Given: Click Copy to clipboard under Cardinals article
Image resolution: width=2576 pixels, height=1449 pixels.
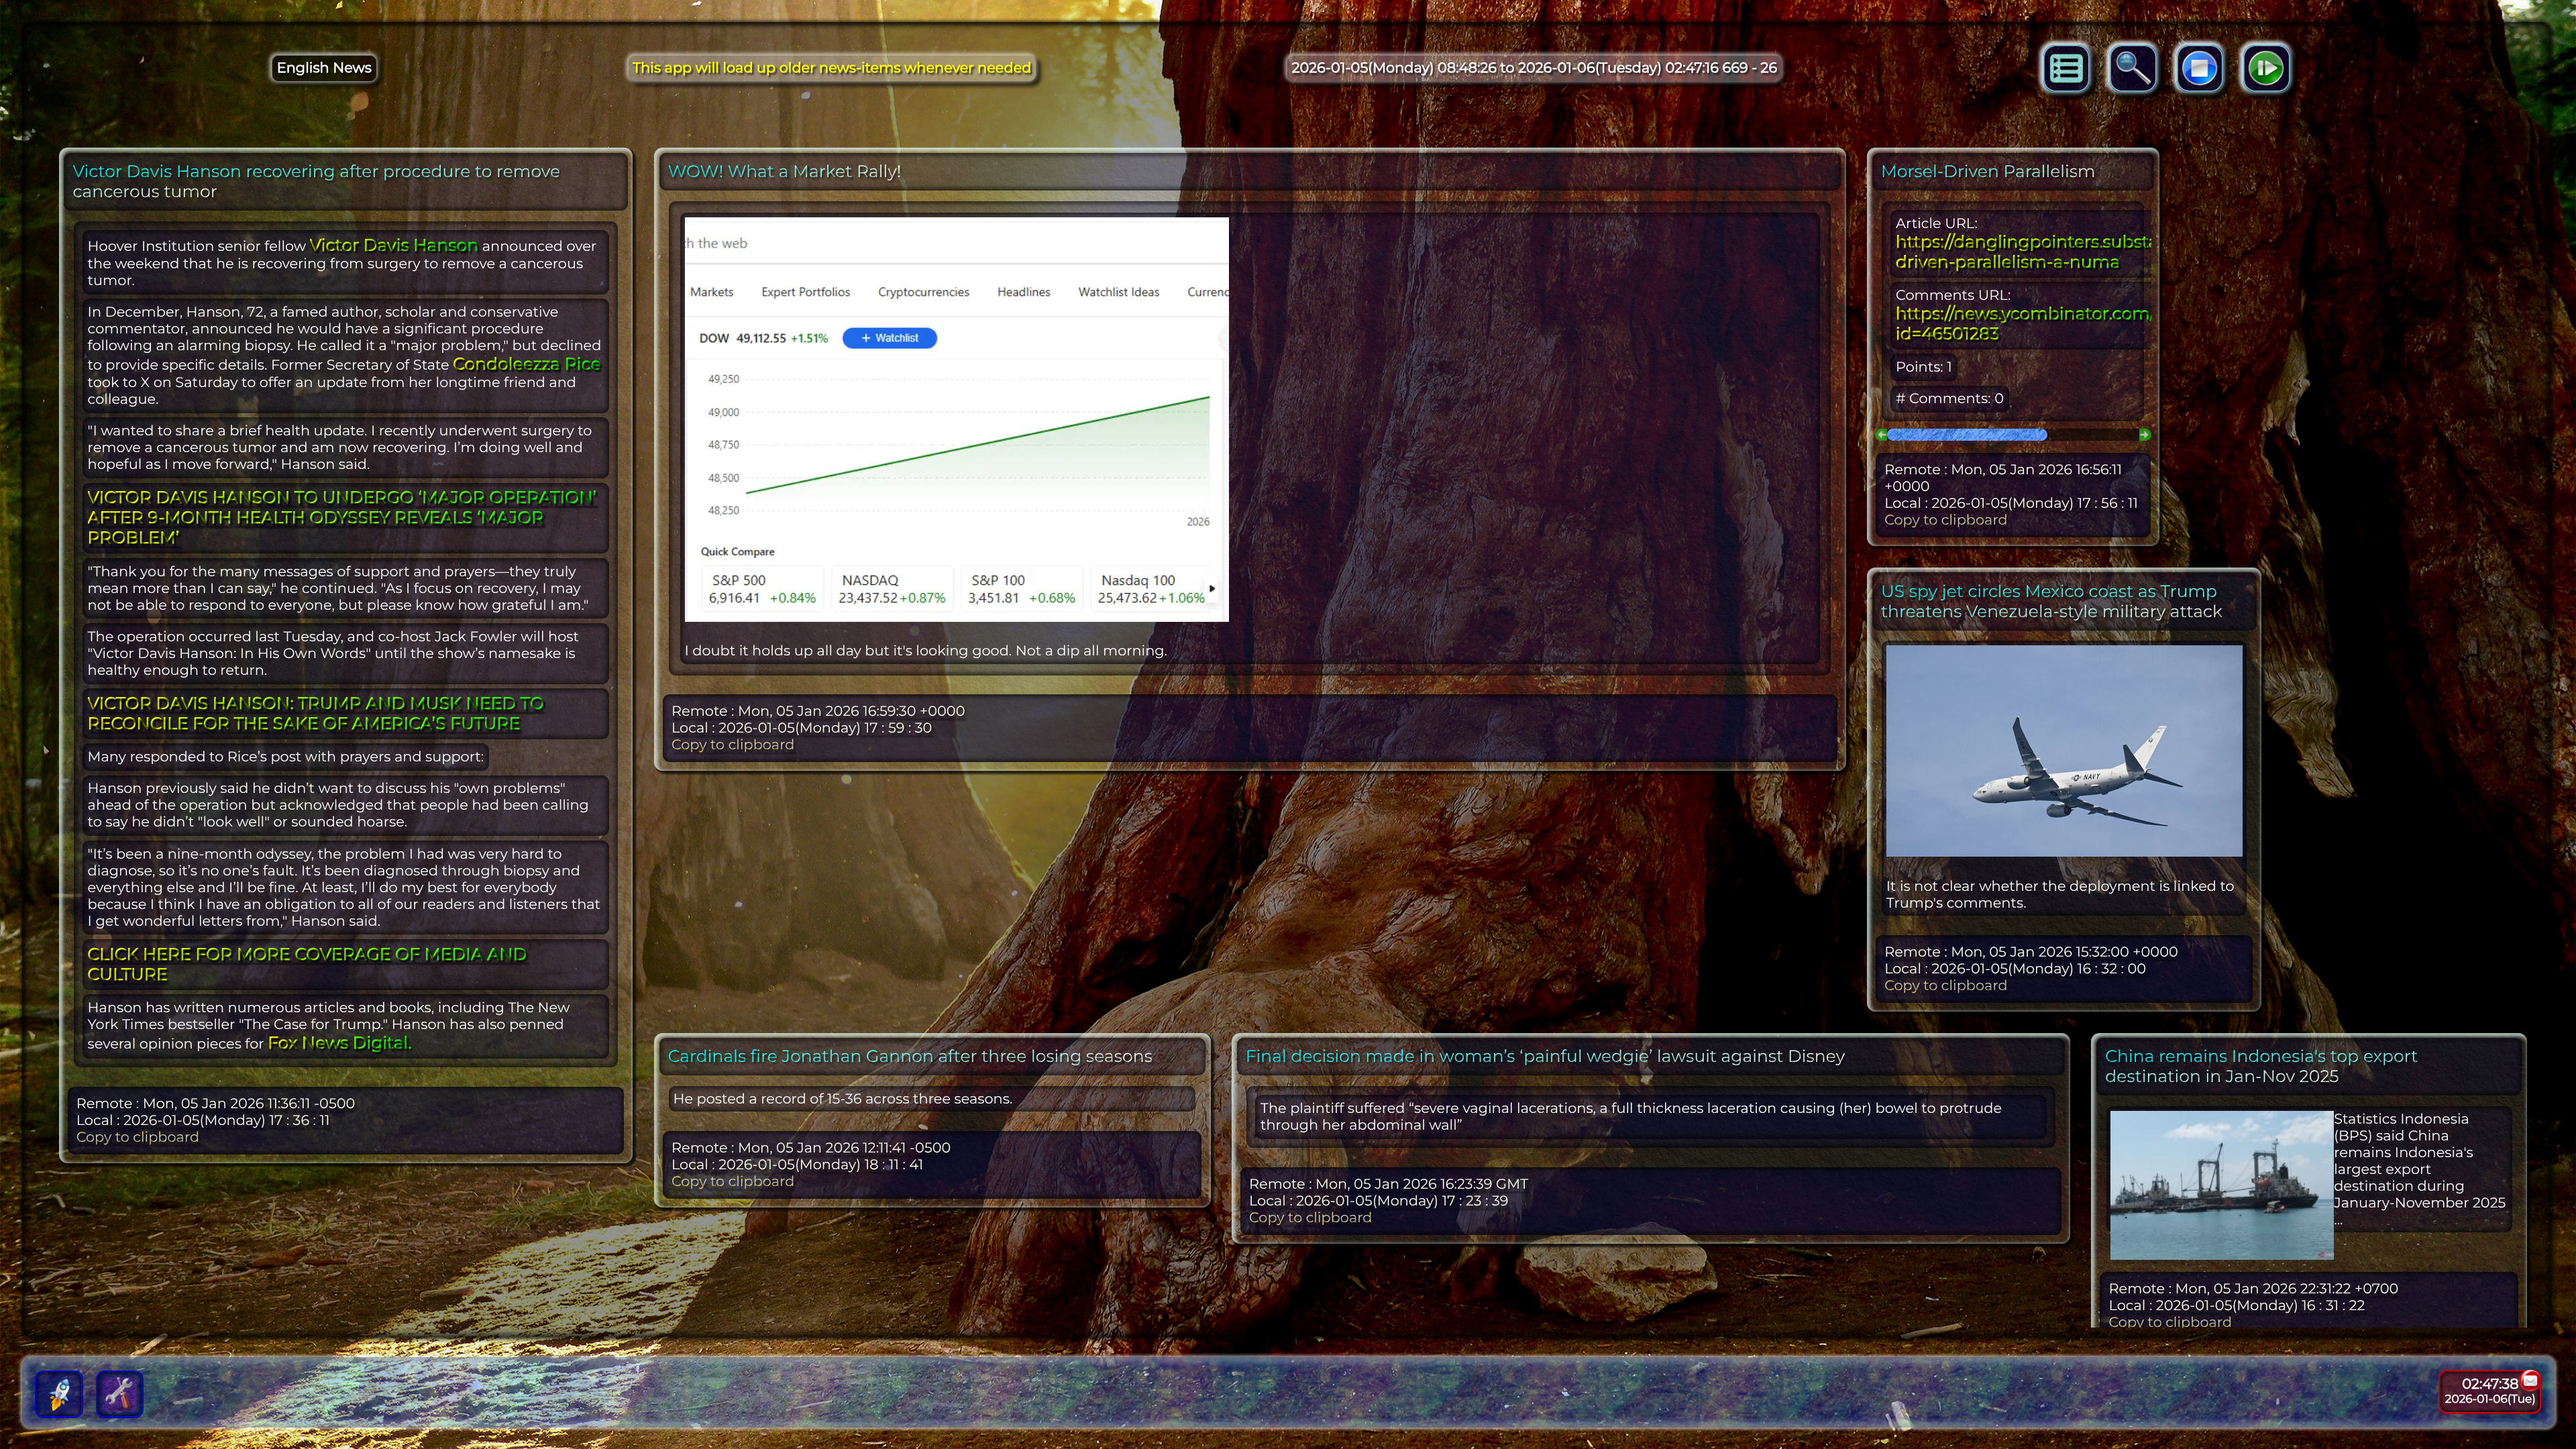Looking at the screenshot, I should (732, 1181).
